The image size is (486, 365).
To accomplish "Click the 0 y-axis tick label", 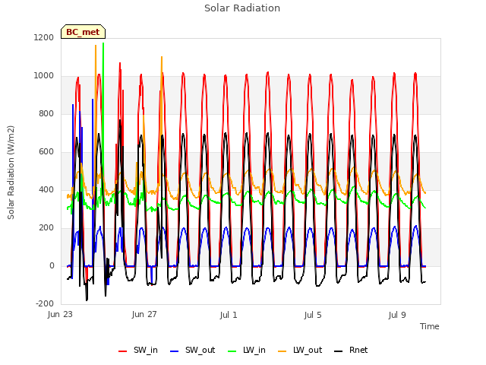I will (x=52, y=265).
